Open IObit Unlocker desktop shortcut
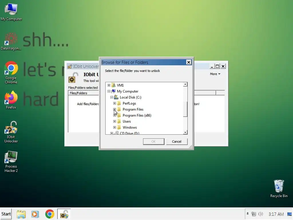The image size is (293, 220). click(11, 132)
